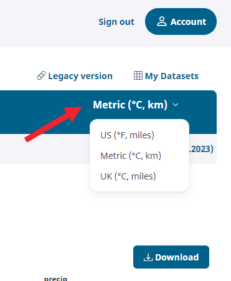Select US (°F, miles) units option
Screen dimensions: 231x281
[x=127, y=135]
